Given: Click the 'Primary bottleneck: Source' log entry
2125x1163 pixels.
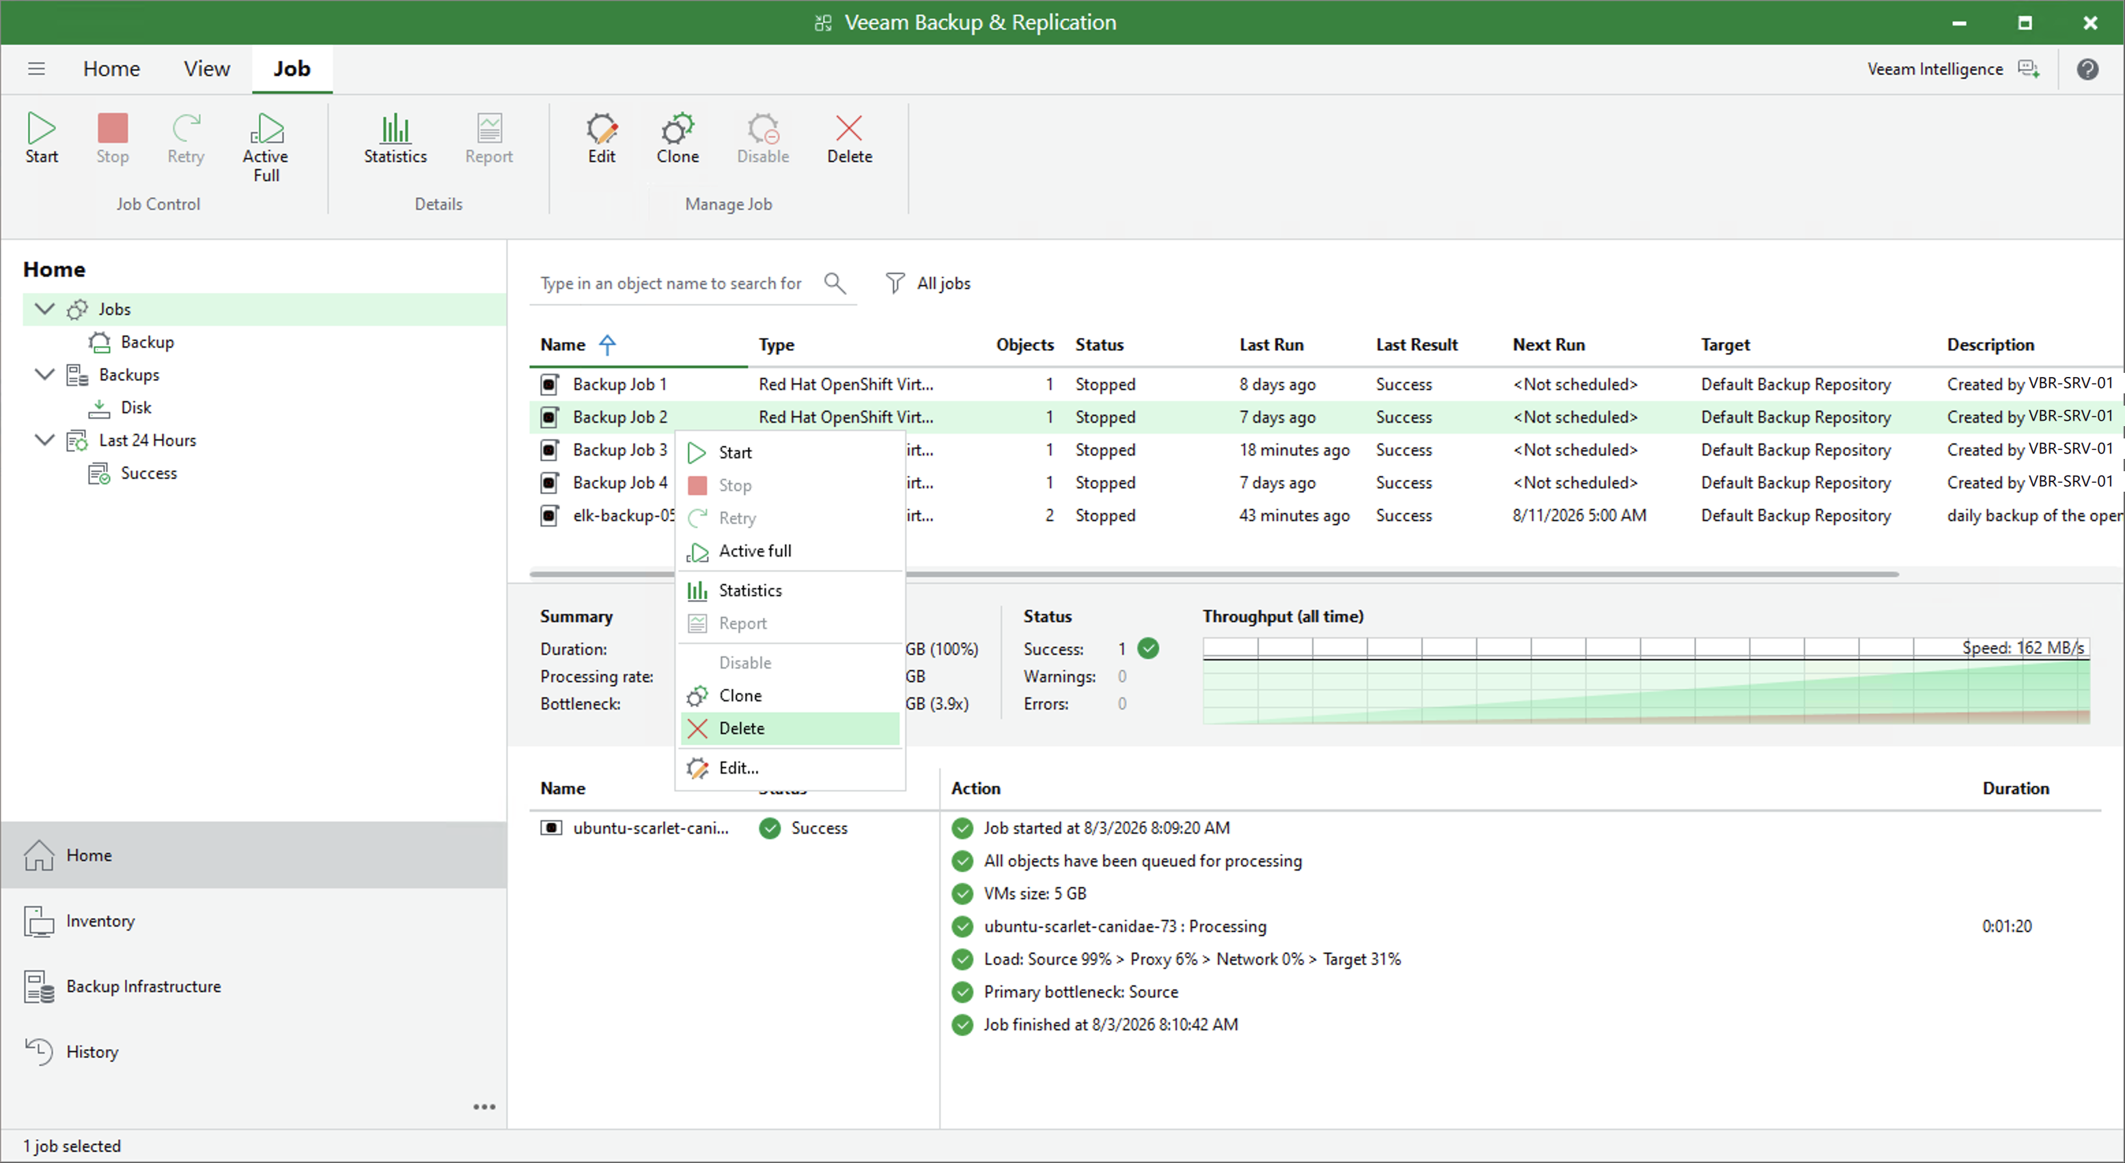Looking at the screenshot, I should [1081, 992].
